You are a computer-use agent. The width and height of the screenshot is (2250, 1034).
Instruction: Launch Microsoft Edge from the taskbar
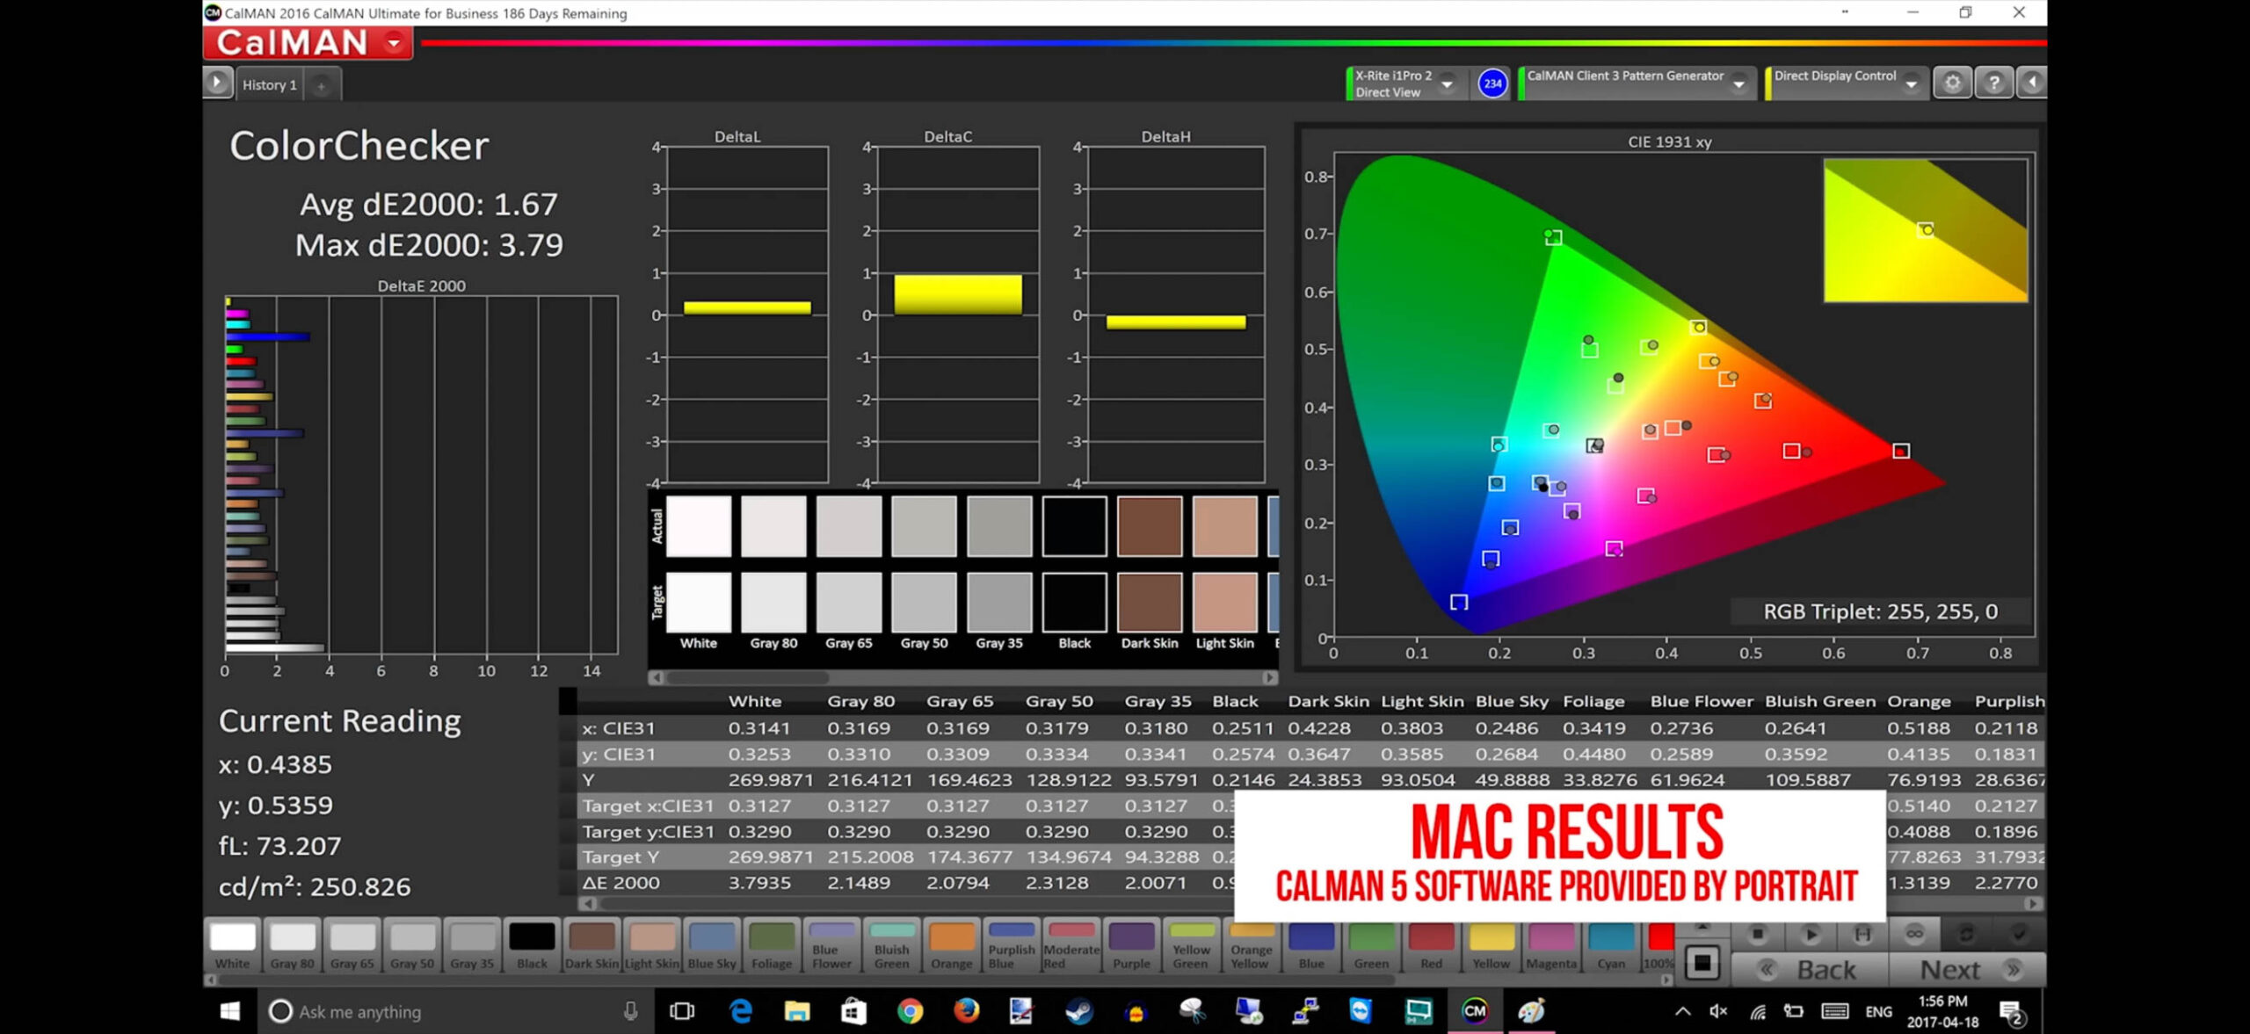(x=741, y=1011)
